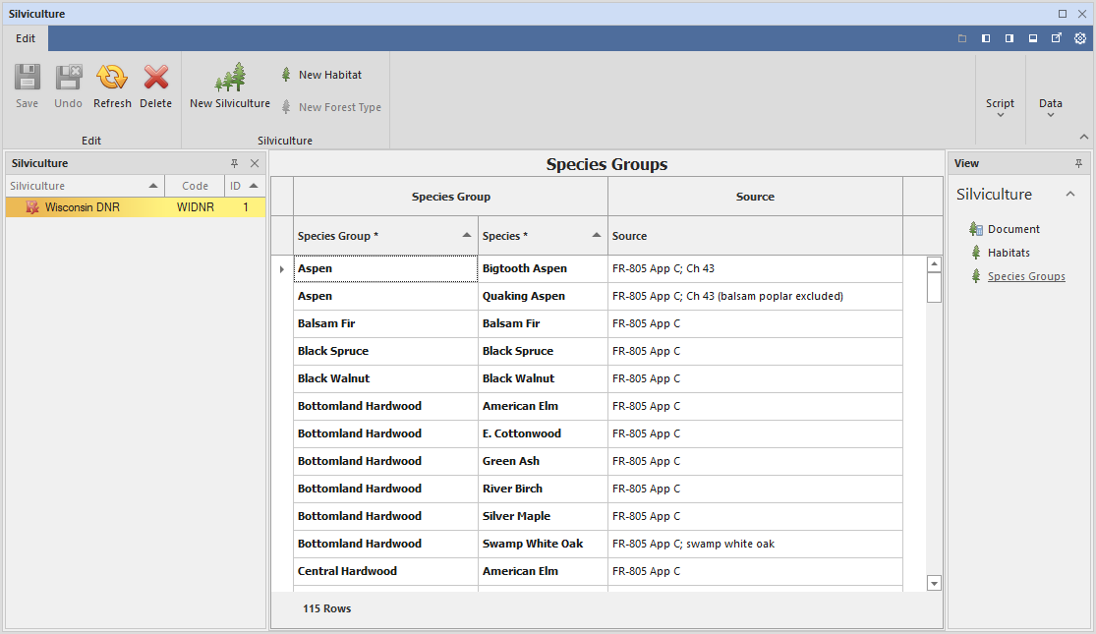Pin the Silviculture side panel

[234, 163]
